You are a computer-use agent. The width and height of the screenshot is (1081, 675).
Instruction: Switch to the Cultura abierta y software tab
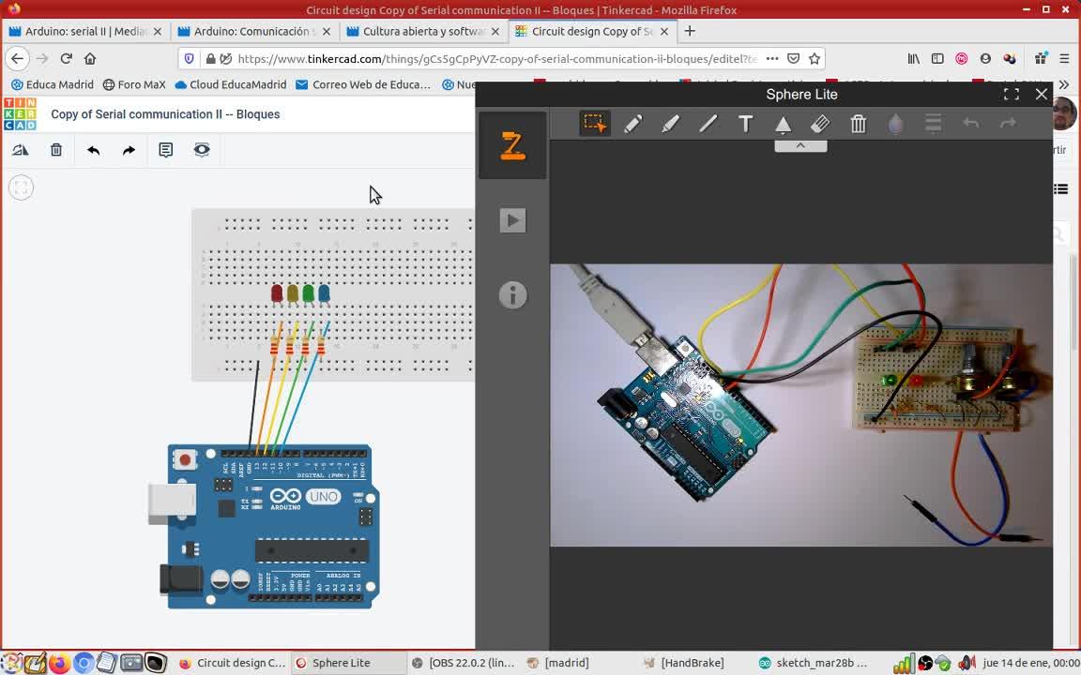(x=422, y=31)
